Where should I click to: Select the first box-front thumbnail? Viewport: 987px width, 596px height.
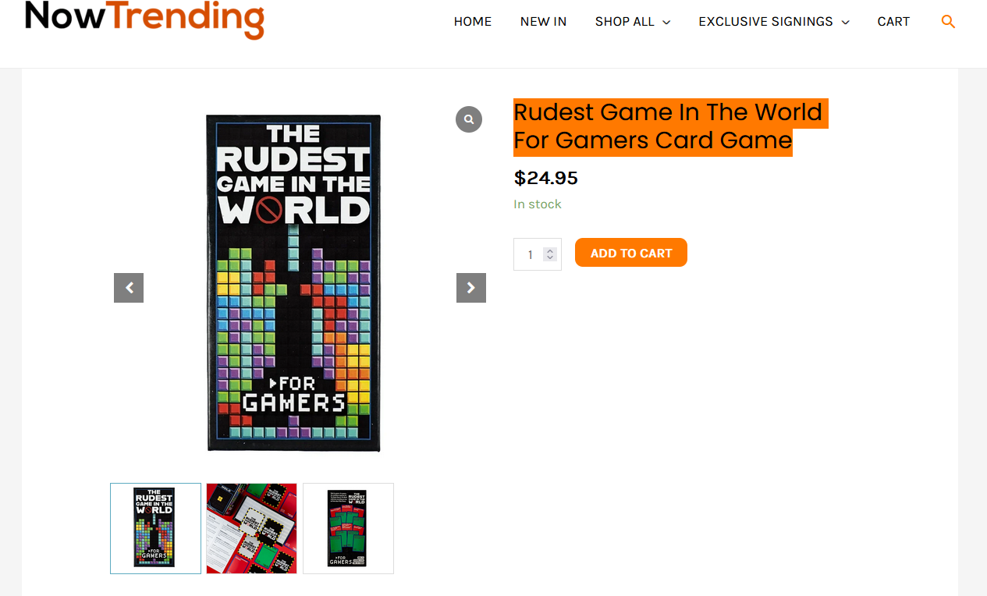coord(155,528)
